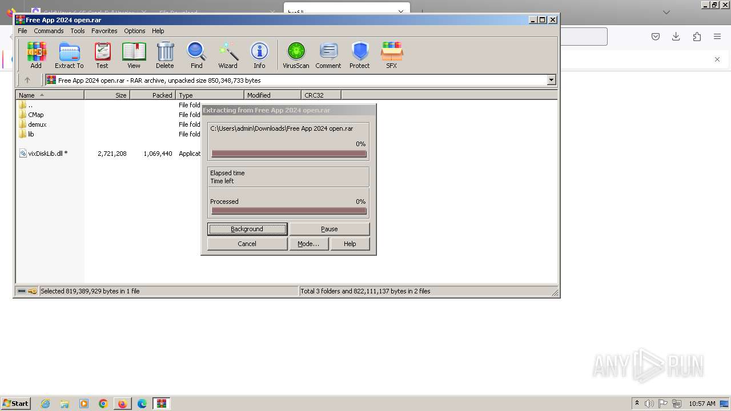Sort by the Size column header
The image size is (731, 411).
tap(107, 95)
